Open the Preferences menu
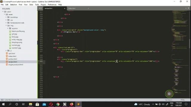The image size is (191, 107). [52, 5]
